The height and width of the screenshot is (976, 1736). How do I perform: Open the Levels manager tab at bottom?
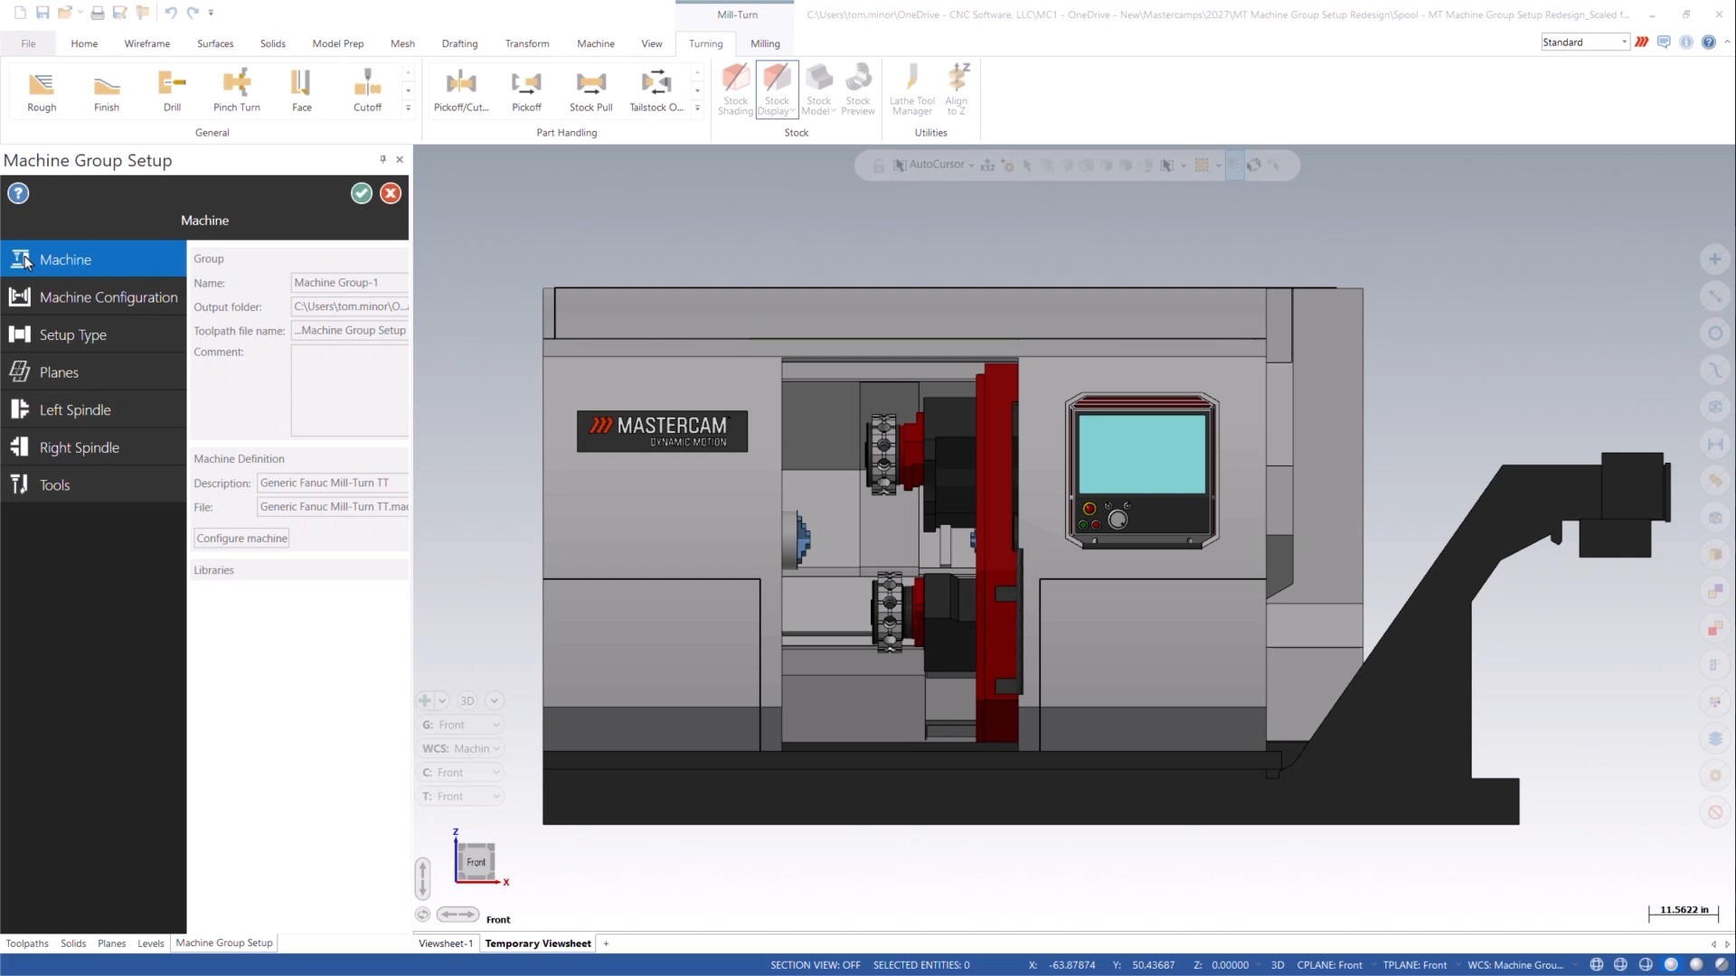151,943
